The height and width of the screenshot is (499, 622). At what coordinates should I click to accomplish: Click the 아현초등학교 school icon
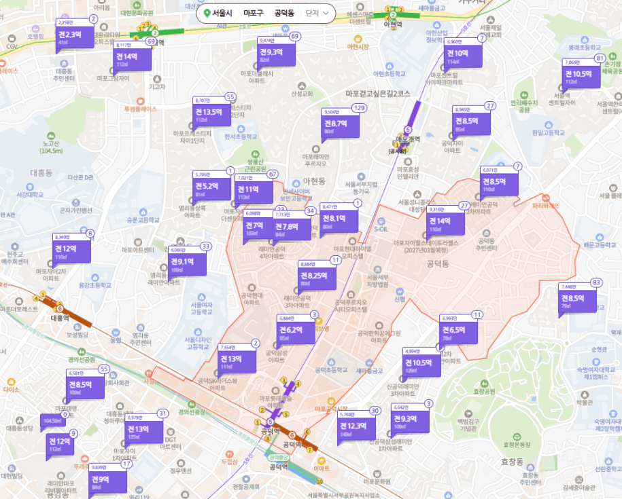389,66
